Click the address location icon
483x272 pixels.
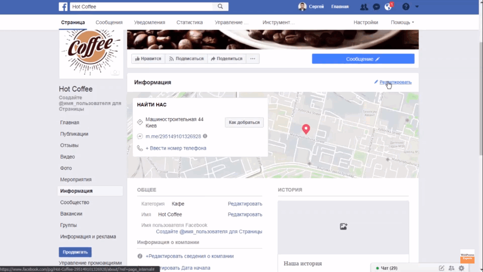pos(140,122)
